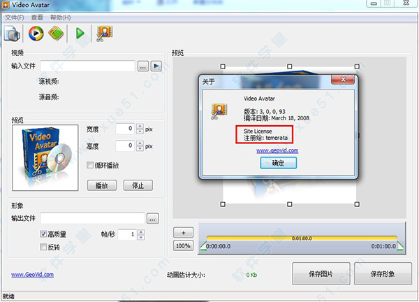419x302 pixels.
Task: Browse for input file with ... button
Action: click(143, 66)
